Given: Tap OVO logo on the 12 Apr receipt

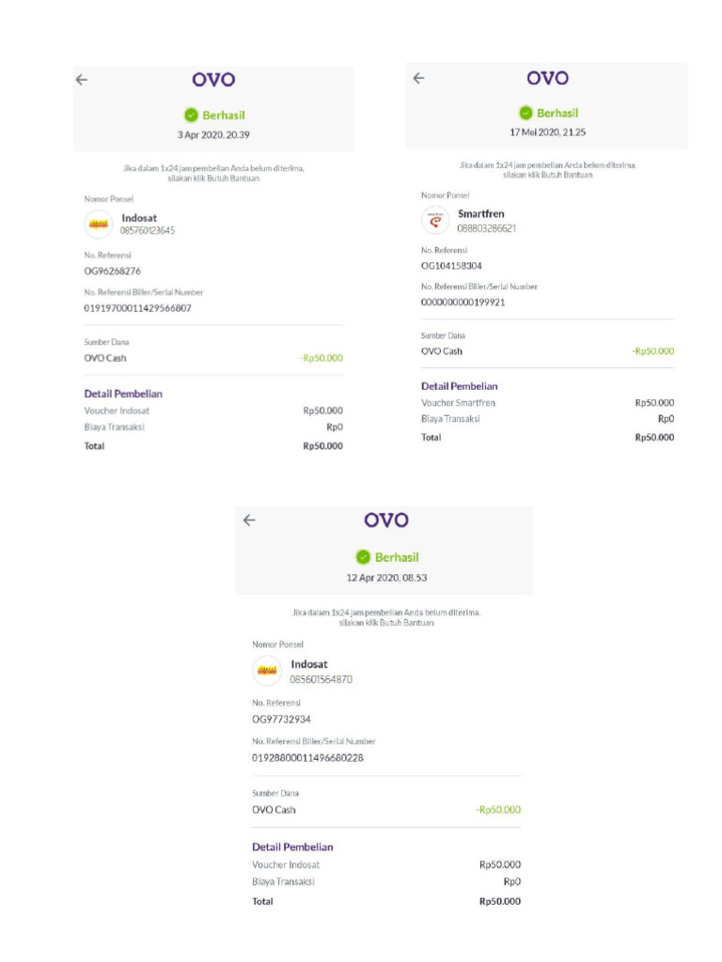Looking at the screenshot, I should [385, 520].
